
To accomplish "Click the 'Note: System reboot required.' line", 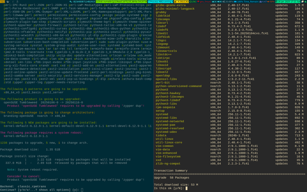I will tap(32, 170).
